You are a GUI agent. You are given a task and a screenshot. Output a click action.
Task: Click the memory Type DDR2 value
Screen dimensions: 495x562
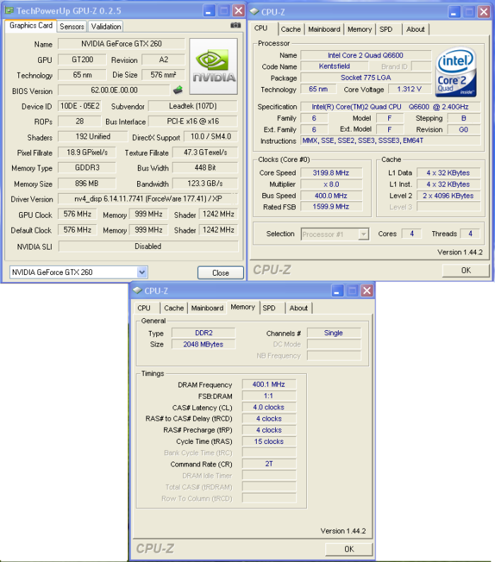pyautogui.click(x=204, y=333)
